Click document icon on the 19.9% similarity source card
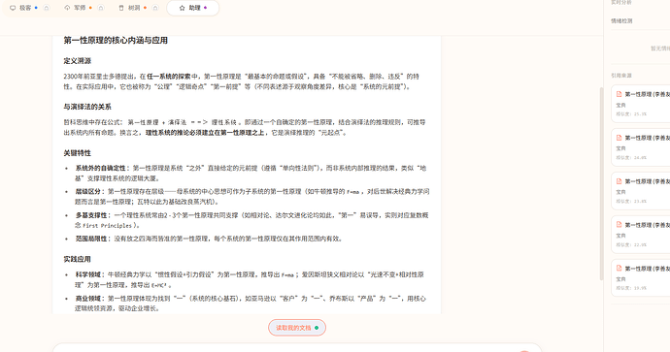This screenshot has height=352, width=670. click(619, 268)
